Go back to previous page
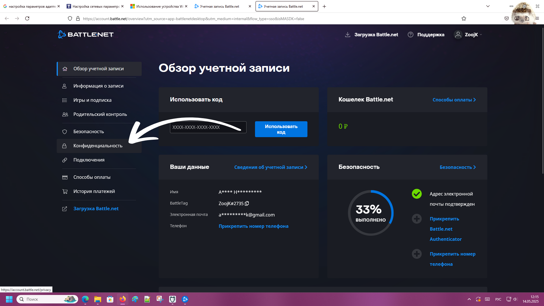This screenshot has width=544, height=306. [x=7, y=18]
